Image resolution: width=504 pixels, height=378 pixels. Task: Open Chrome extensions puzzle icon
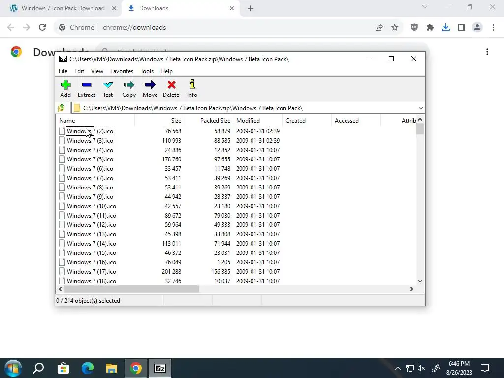[430, 28]
